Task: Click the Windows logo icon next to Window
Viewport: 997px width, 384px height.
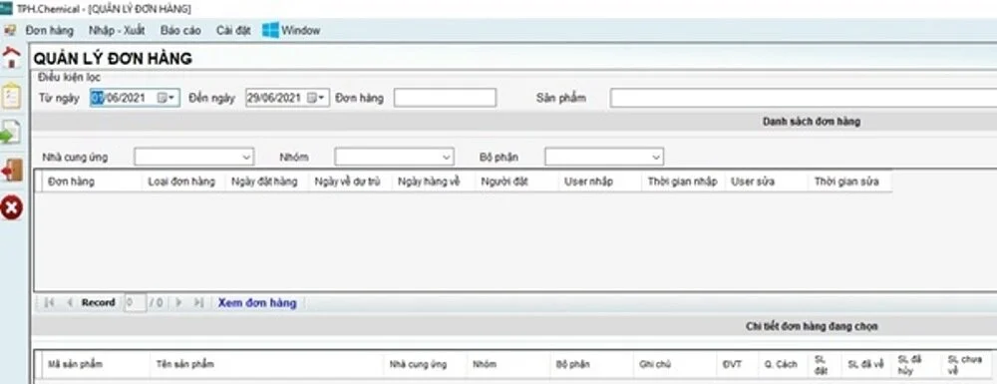Action: point(270,30)
